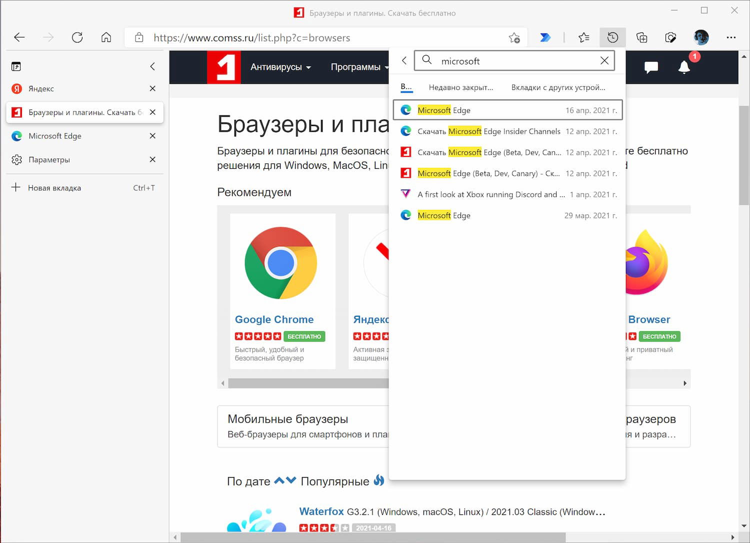
Task: View site information via the lock icon
Action: point(139,37)
